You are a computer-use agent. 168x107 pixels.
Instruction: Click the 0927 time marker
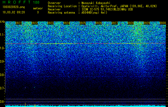click(x=115, y=23)
